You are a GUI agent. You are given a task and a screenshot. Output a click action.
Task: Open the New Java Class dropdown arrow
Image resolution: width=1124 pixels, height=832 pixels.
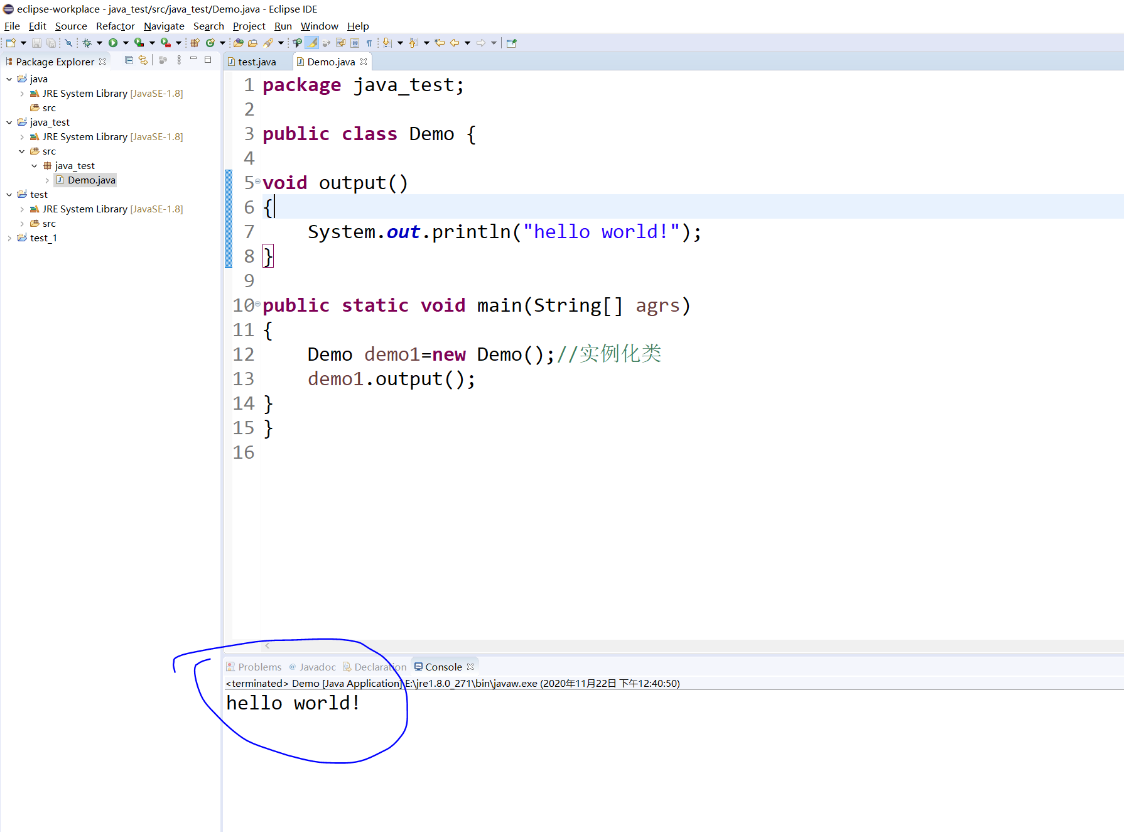click(222, 43)
